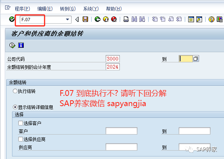Select the 执行结转 radio button
Image resolution: width=224 pixels, height=159 pixels.
point(15,91)
